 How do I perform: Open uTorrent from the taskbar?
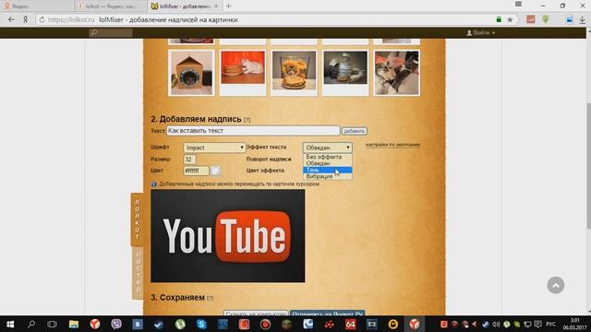180,324
